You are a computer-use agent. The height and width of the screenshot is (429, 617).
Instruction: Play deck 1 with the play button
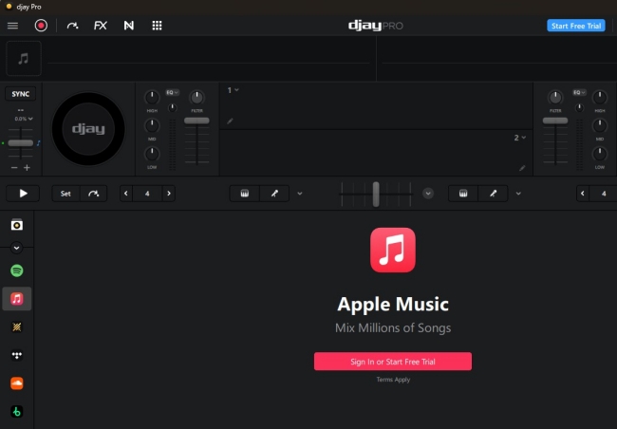(x=23, y=194)
